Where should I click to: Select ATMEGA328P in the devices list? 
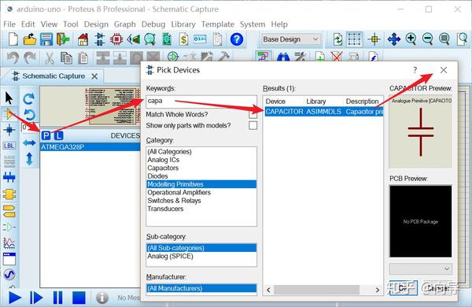(90, 147)
